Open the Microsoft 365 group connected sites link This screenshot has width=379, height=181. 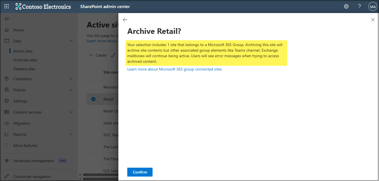[174, 69]
